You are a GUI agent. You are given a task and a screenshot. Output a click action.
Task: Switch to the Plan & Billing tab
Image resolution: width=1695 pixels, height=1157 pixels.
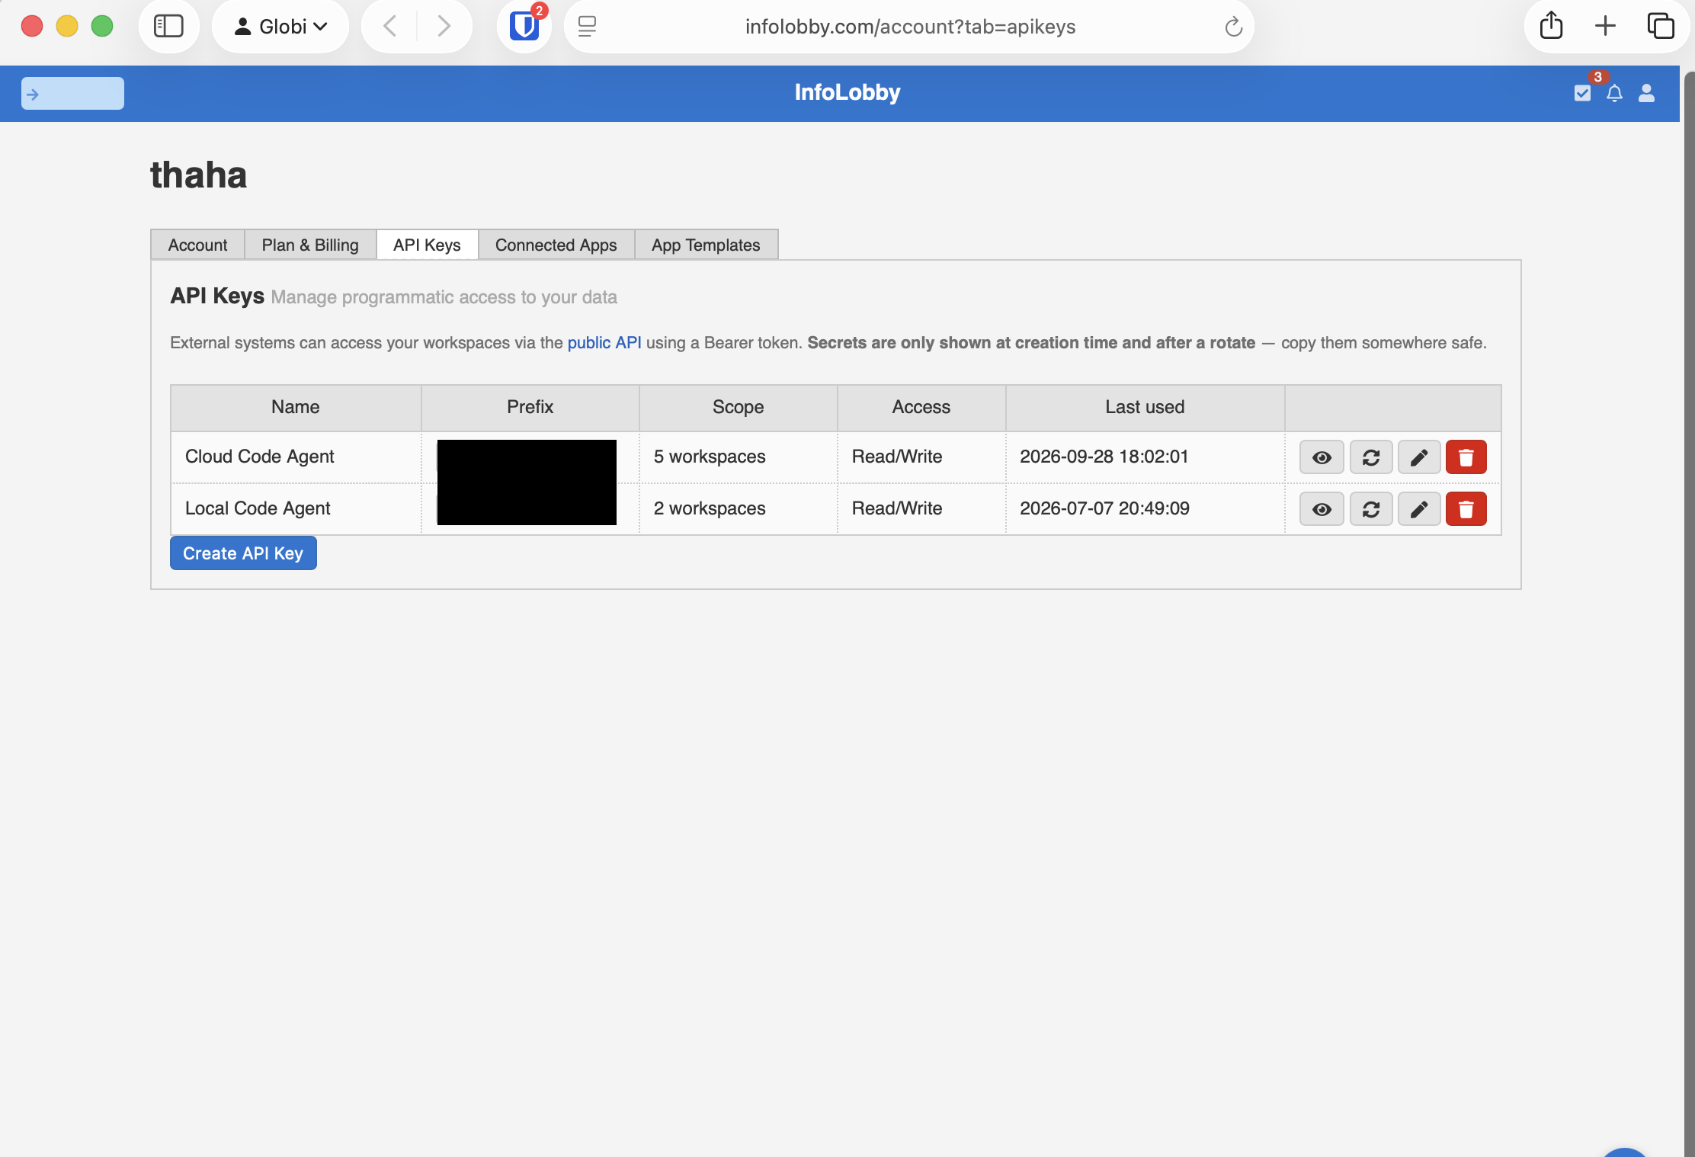pos(310,245)
